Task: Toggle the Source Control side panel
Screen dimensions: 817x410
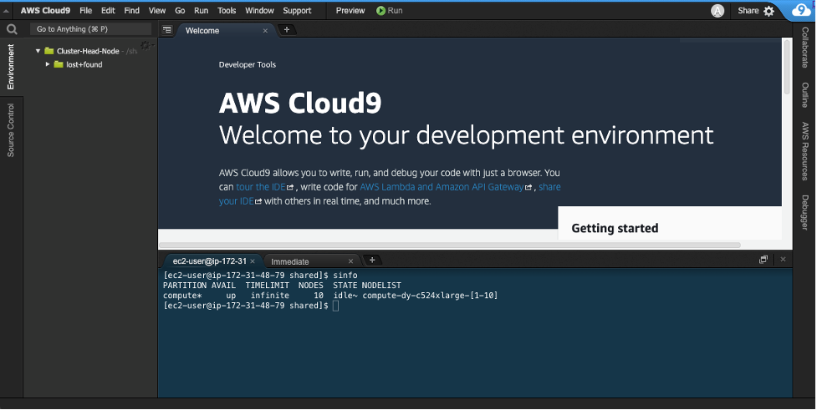Action: coord(11,130)
